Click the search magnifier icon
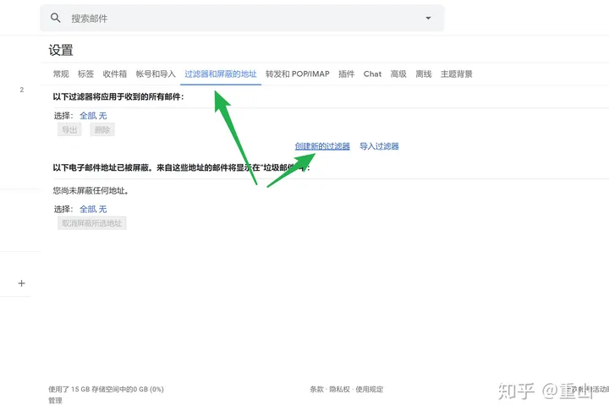609x416 pixels. click(56, 18)
